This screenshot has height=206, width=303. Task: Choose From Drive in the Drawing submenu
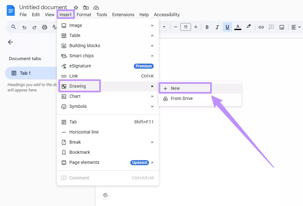click(x=182, y=98)
